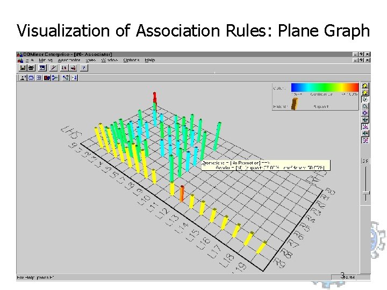Click the blue branching arrows icon
The height and width of the screenshot is (290, 387).
tap(55, 78)
